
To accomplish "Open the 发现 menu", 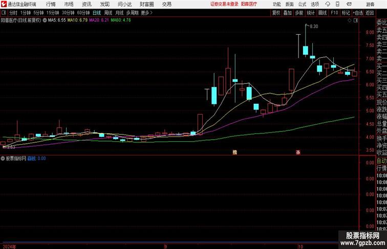I will [104, 4].
